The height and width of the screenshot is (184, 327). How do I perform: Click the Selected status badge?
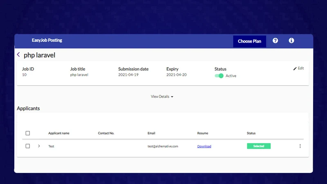[x=259, y=146]
